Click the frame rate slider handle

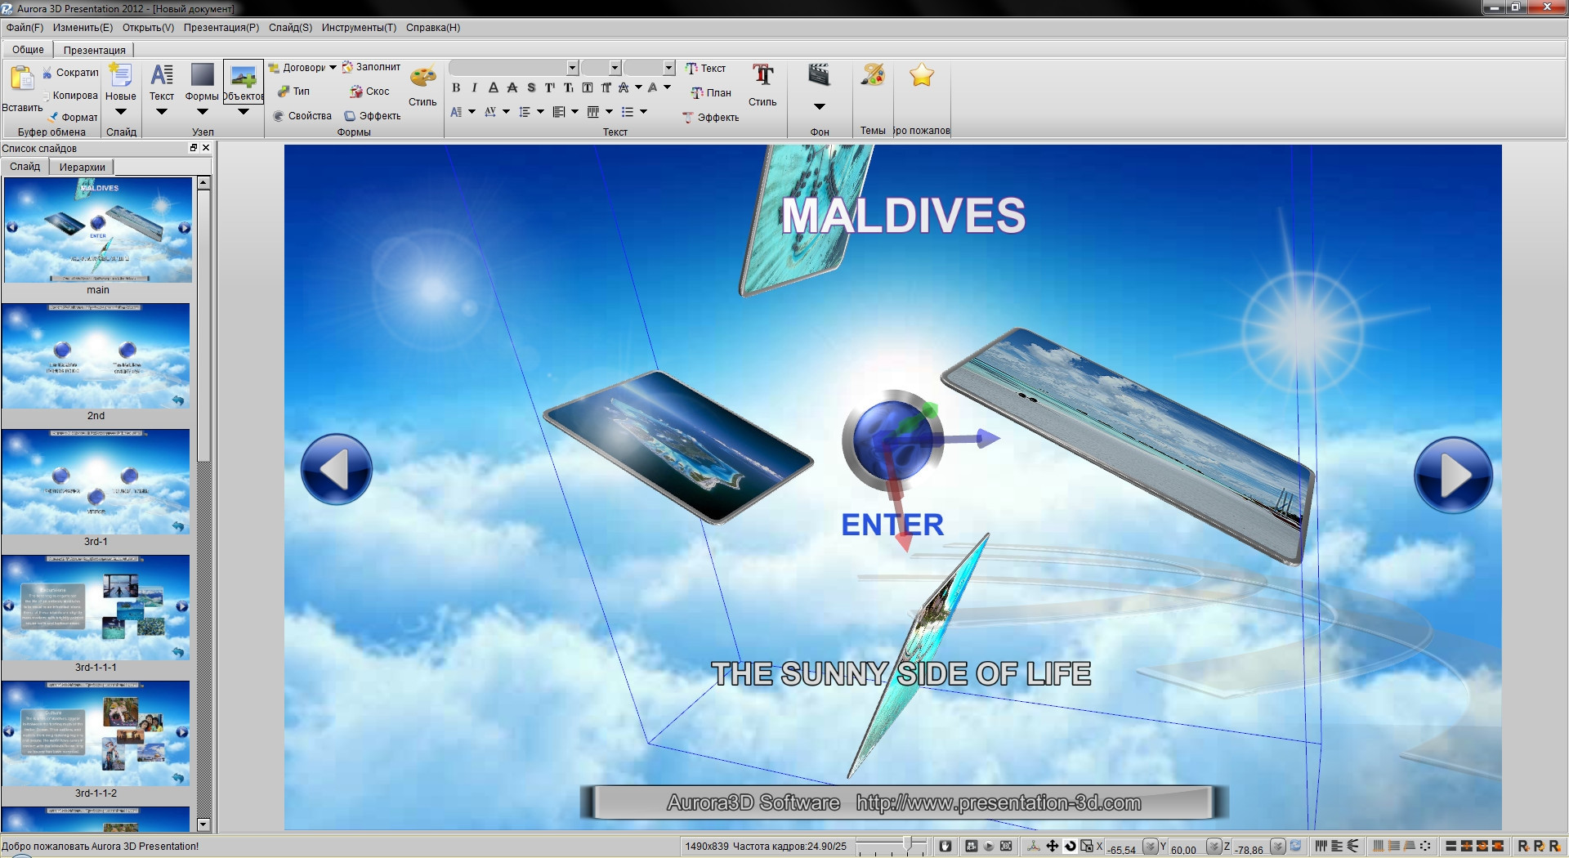click(x=908, y=845)
